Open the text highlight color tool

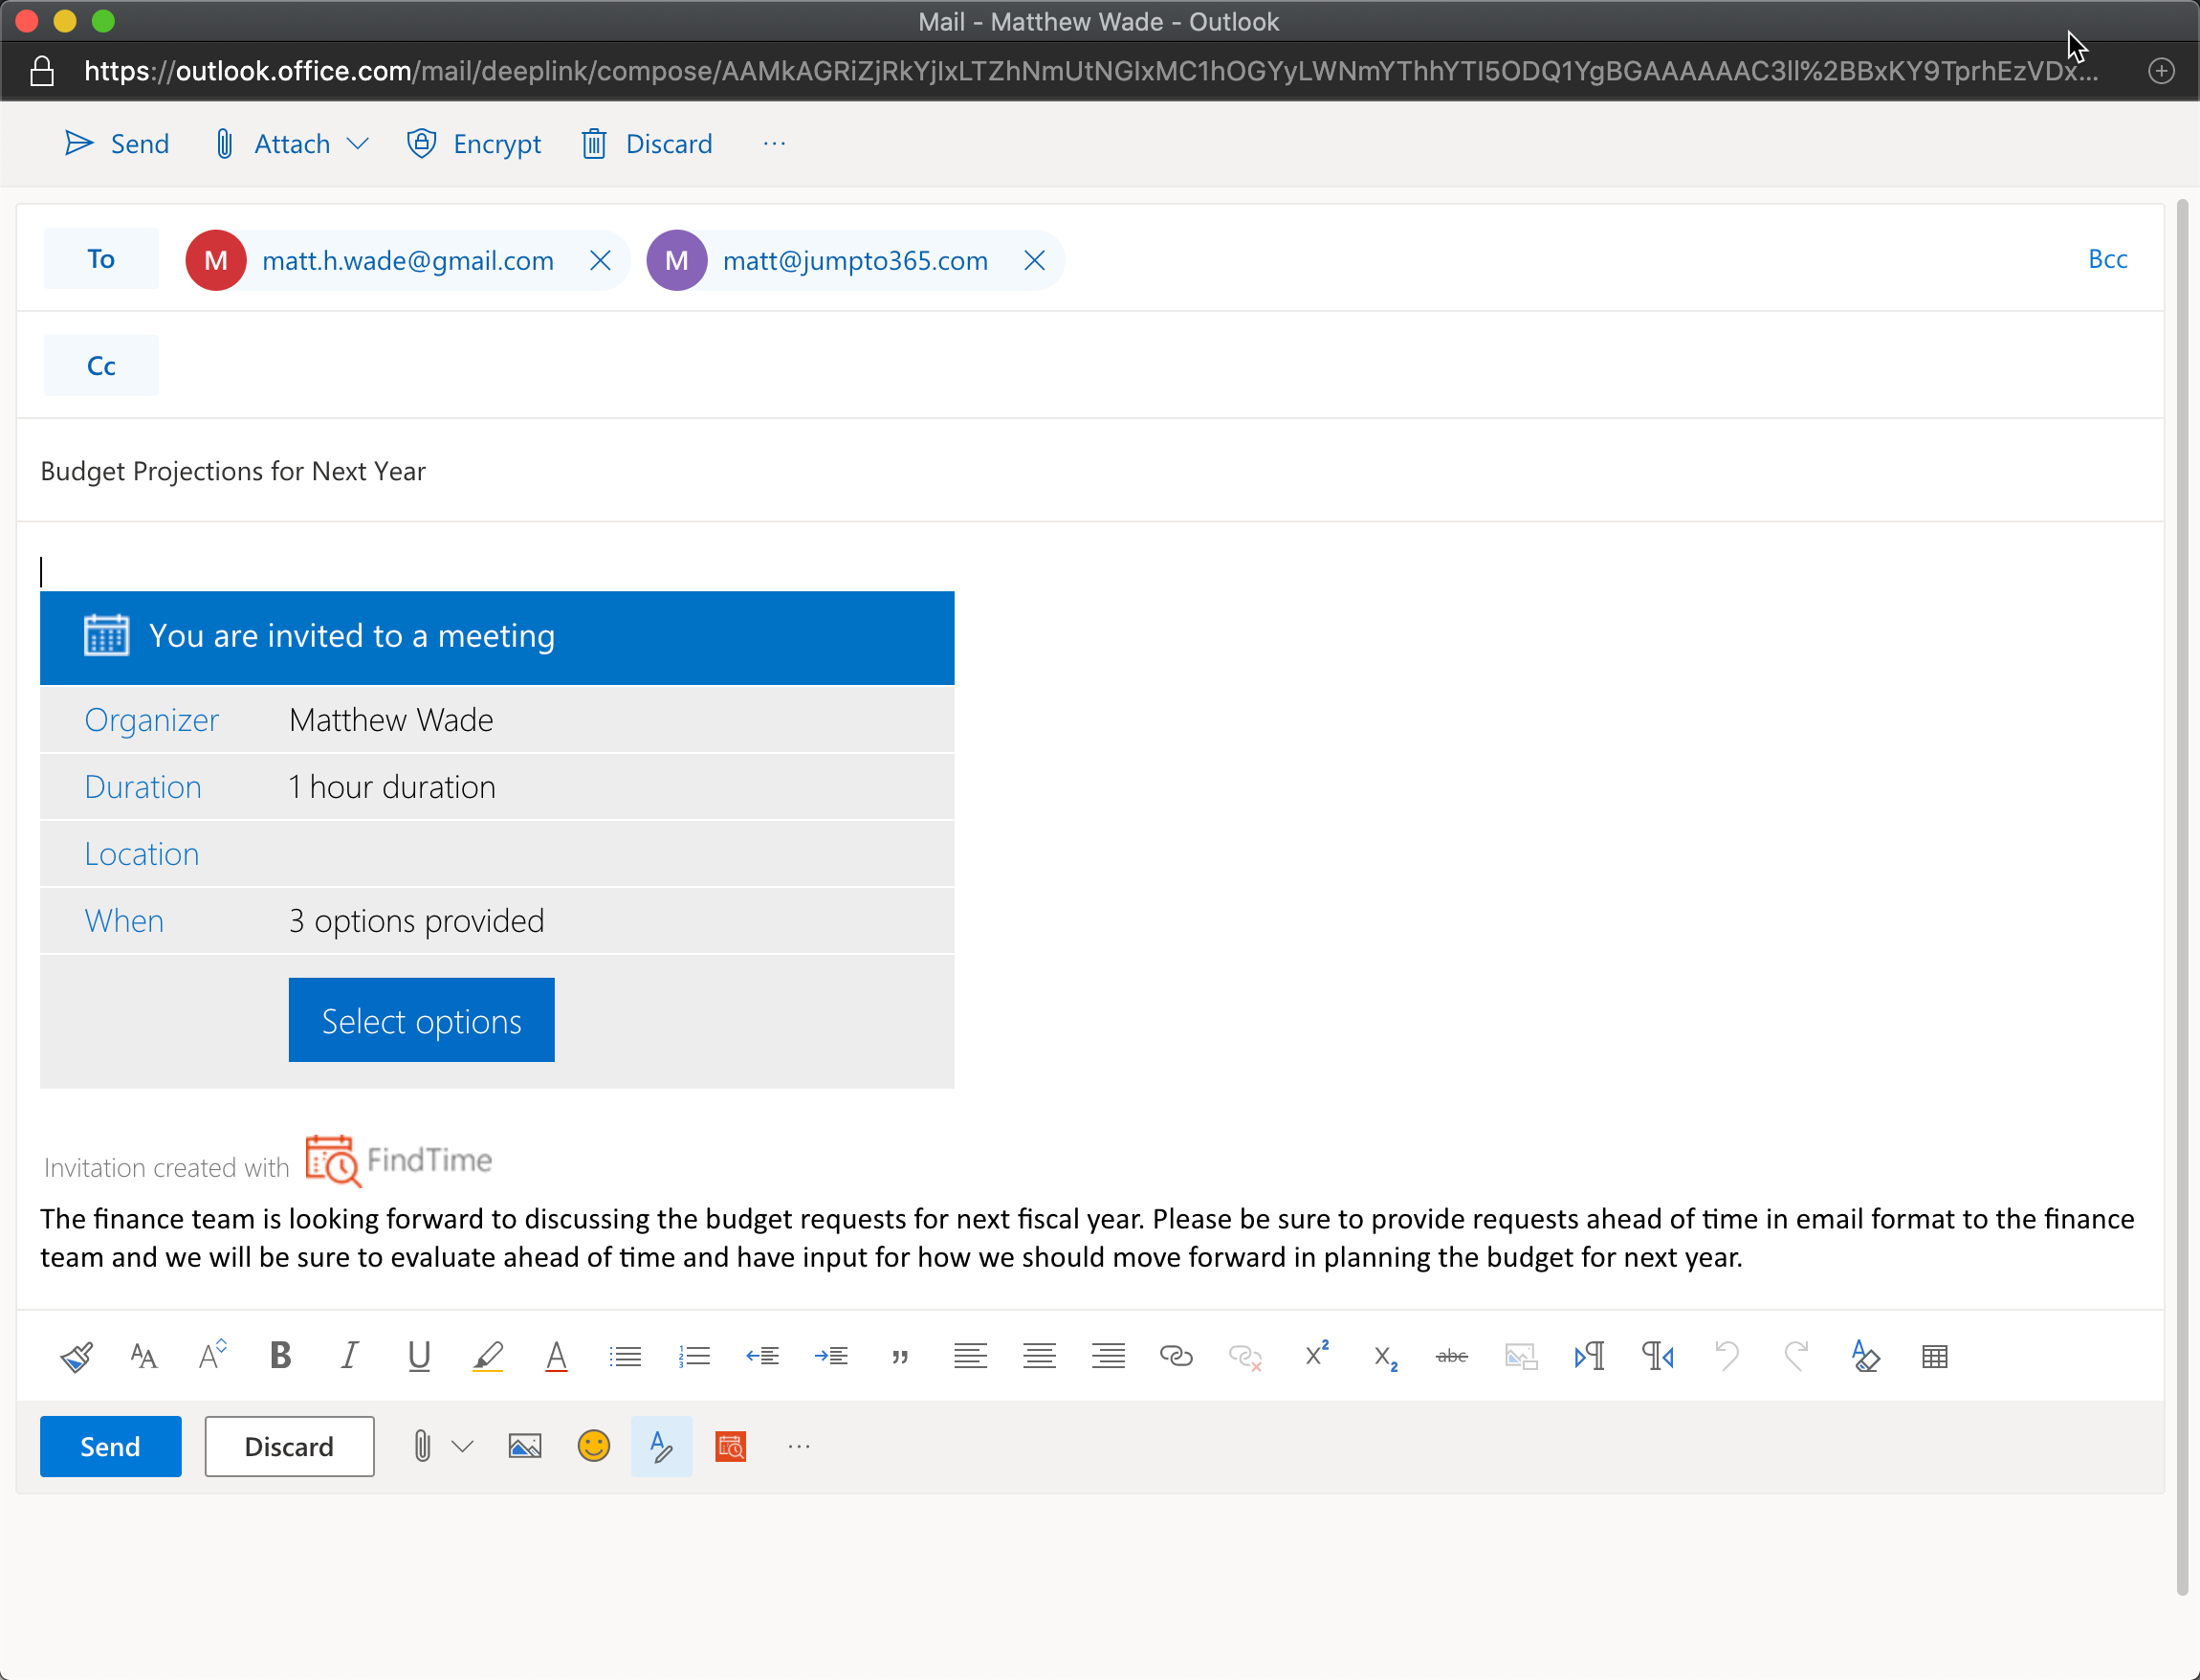[488, 1356]
